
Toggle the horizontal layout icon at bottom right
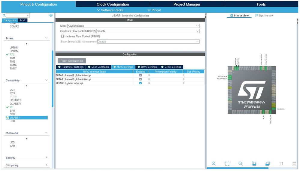point(294,164)
